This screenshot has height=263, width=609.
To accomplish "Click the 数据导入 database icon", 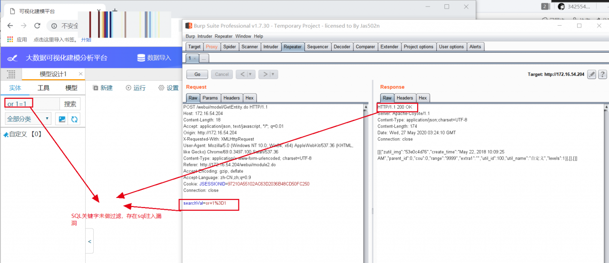I will point(141,58).
